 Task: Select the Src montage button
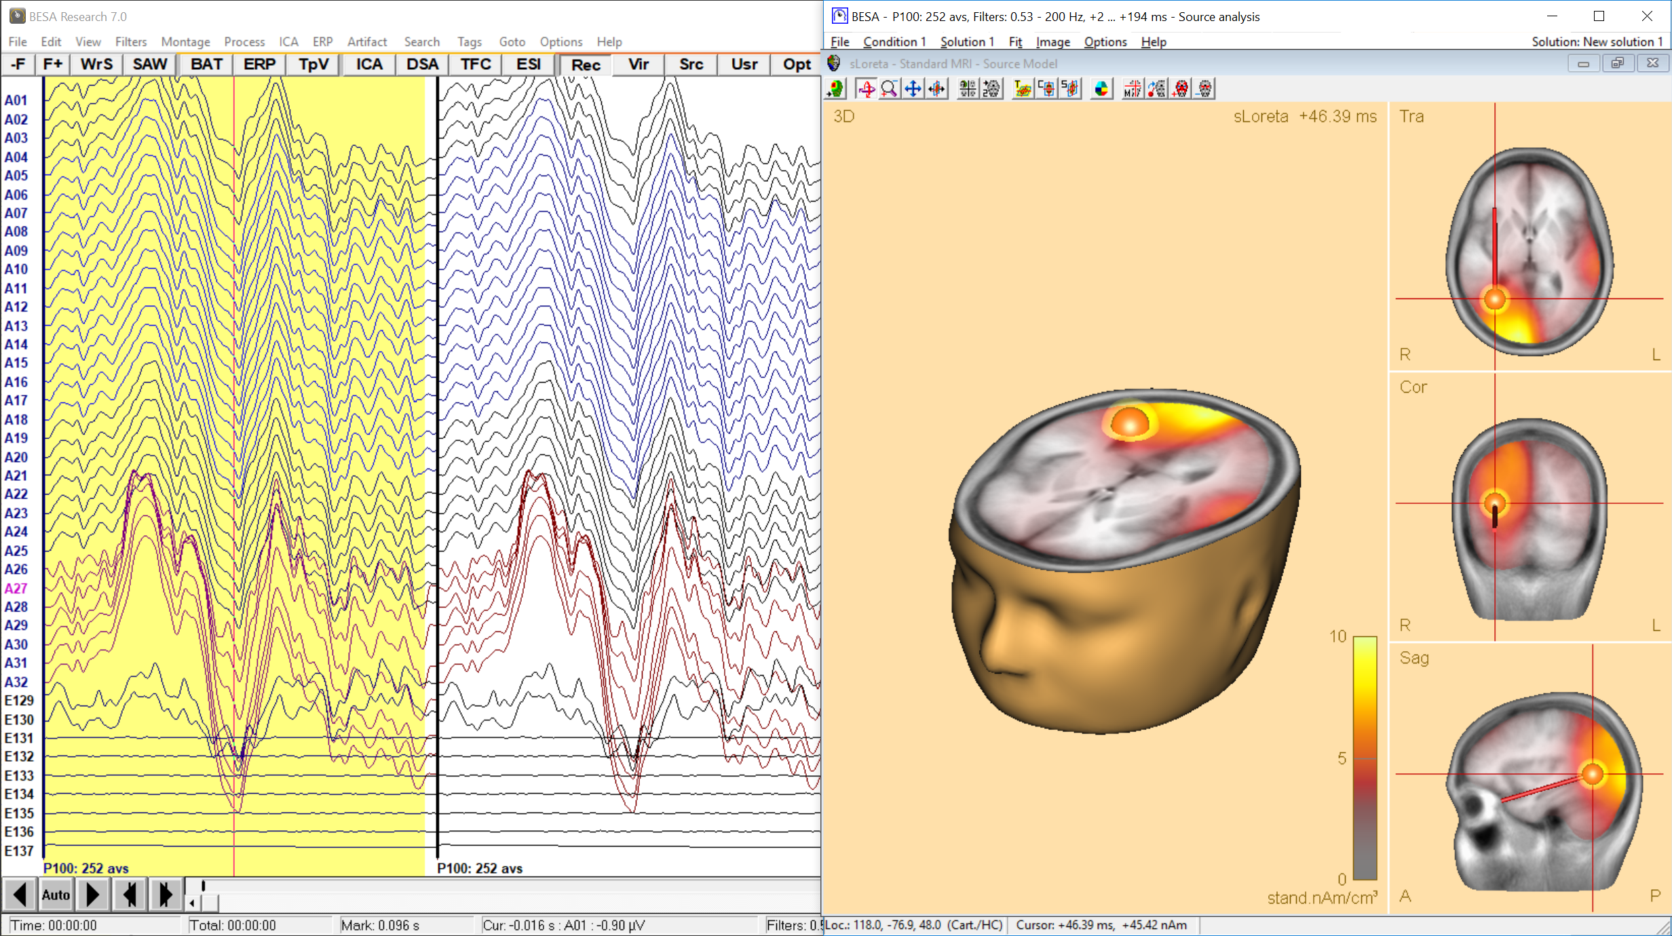tap(691, 64)
